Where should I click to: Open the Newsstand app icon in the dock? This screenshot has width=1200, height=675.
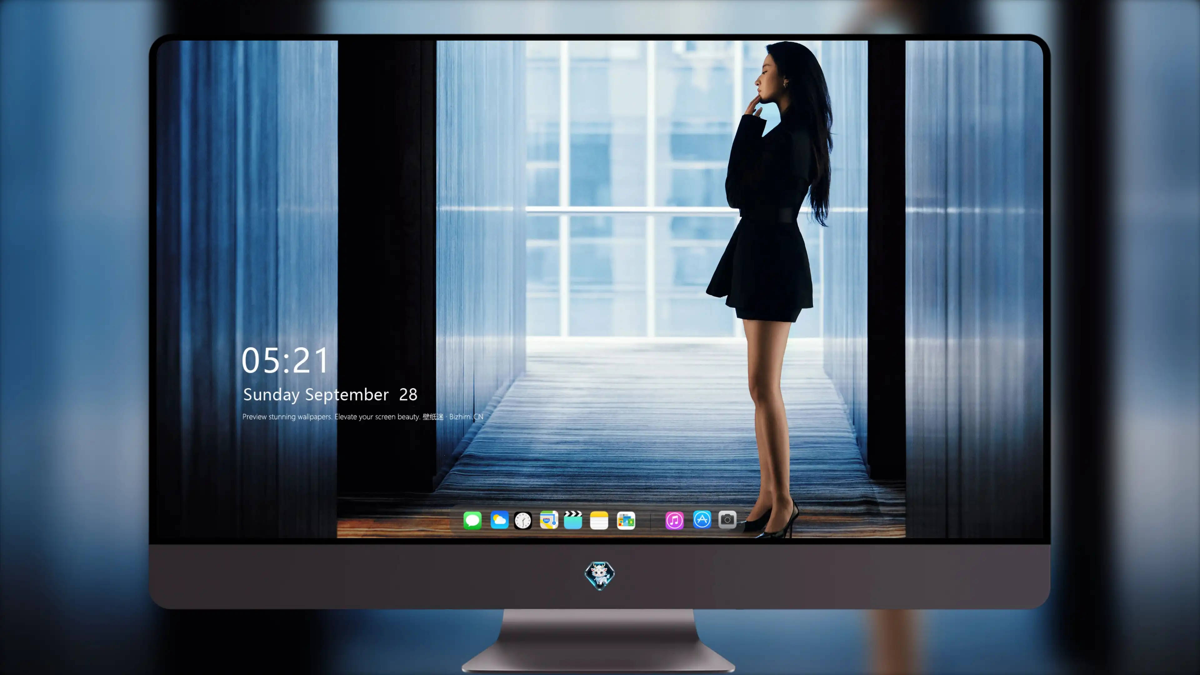click(x=626, y=520)
